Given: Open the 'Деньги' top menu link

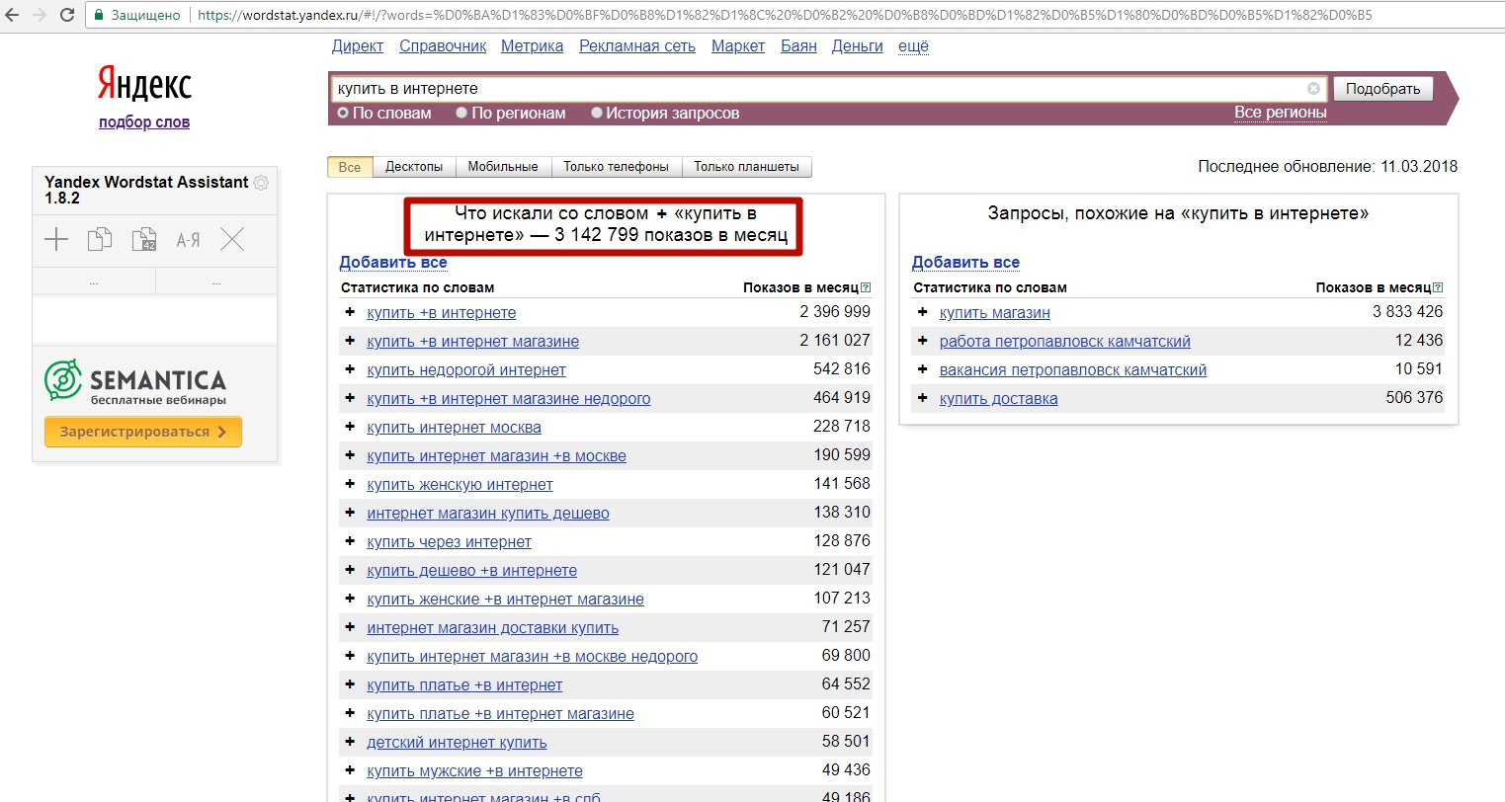Looking at the screenshot, I should (858, 46).
